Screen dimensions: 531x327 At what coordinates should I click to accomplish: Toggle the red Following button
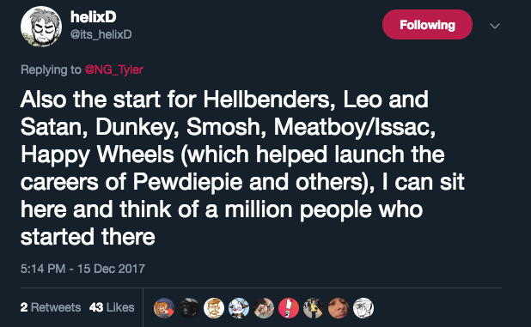coord(427,25)
